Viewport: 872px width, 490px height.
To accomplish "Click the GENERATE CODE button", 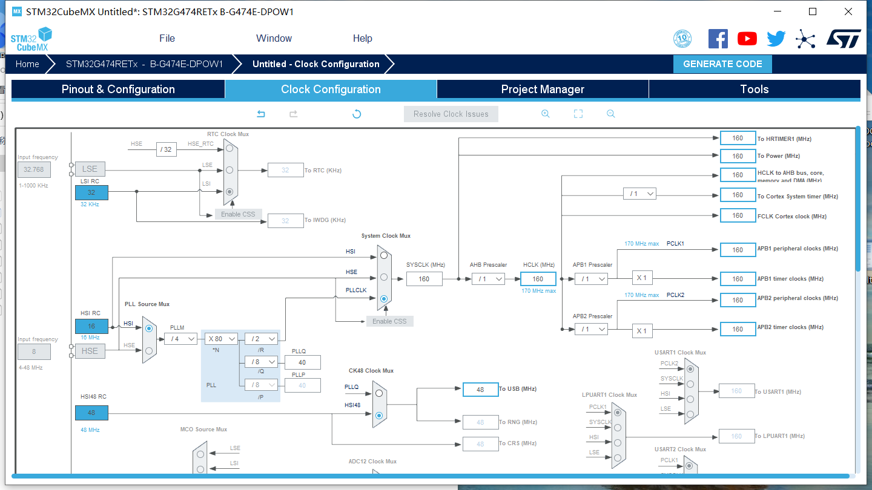I will (x=722, y=64).
